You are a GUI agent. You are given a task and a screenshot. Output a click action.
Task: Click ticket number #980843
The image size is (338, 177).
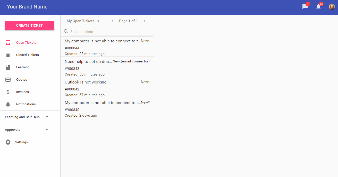(72, 69)
